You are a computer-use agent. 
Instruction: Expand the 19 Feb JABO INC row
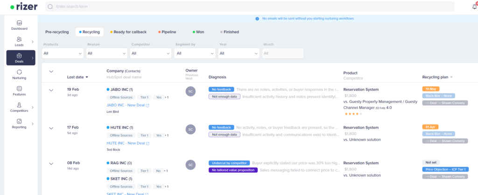(51, 90)
